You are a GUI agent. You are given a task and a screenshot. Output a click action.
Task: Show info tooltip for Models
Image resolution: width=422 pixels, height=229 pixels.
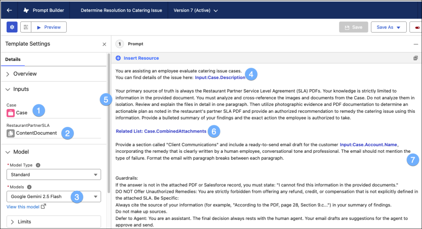(29, 187)
